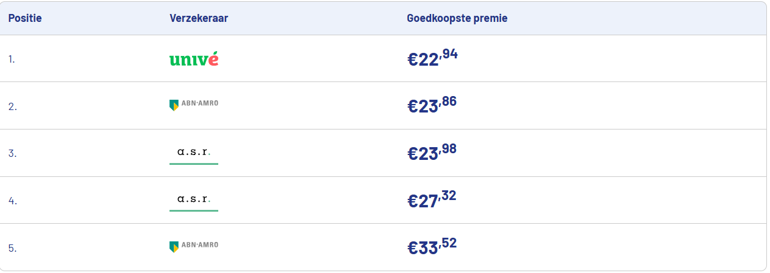Click ABN·AMRO wordmark text at position 5

point(200,245)
